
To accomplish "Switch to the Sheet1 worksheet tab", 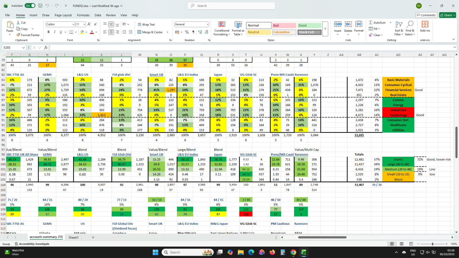I will 73,237.
